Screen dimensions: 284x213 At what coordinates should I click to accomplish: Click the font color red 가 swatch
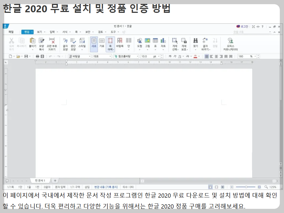[195, 56]
